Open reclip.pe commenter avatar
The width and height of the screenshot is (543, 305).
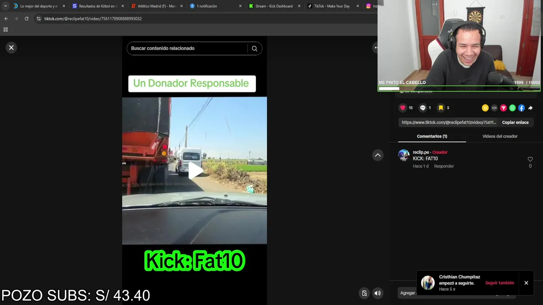coord(404,155)
